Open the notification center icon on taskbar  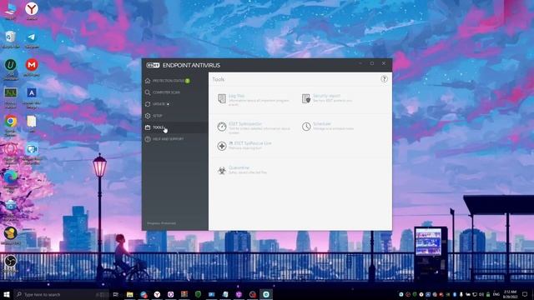(525, 294)
